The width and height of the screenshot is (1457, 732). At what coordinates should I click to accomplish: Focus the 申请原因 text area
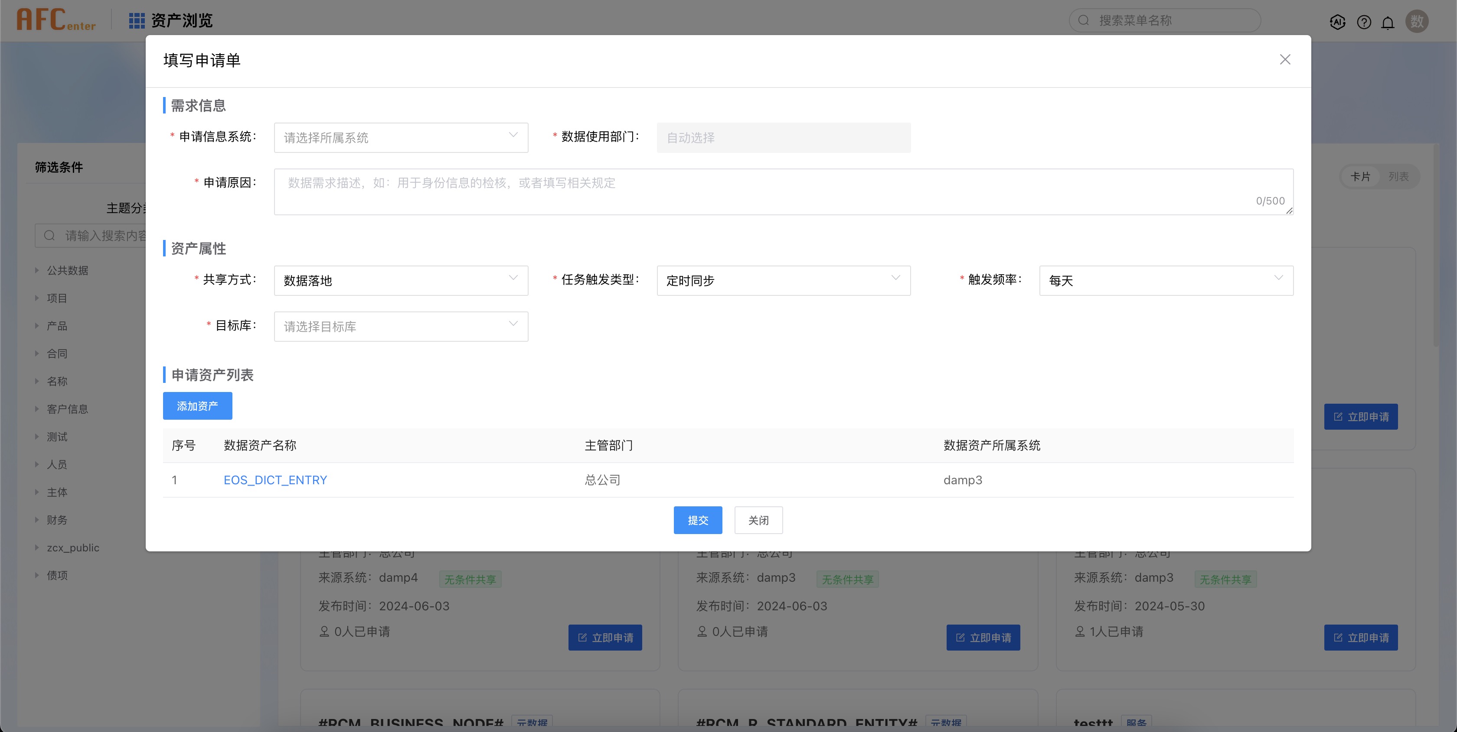784,191
